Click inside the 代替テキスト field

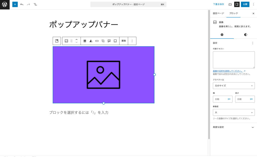tap(234, 60)
